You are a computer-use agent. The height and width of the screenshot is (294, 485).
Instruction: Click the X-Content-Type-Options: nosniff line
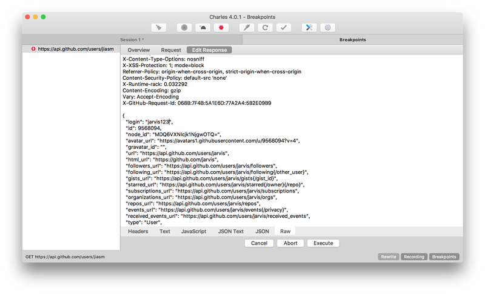point(163,59)
